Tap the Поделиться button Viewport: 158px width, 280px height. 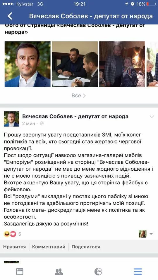(x=86, y=247)
